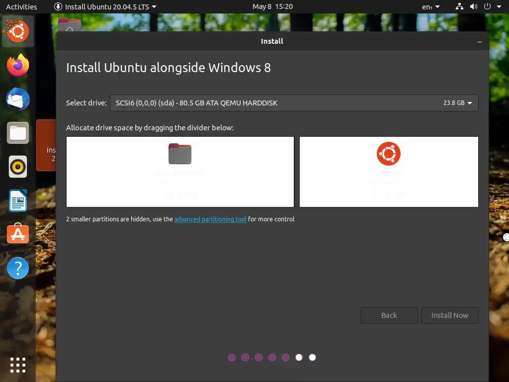Click the 23.8 GB size text

(x=454, y=103)
